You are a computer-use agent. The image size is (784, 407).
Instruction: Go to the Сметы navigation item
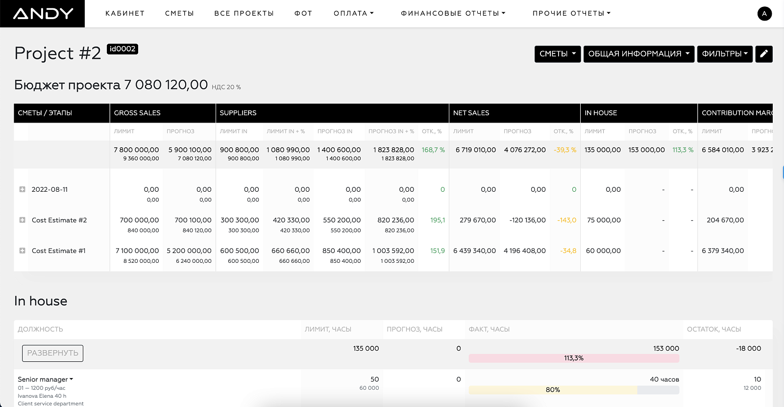click(x=179, y=13)
